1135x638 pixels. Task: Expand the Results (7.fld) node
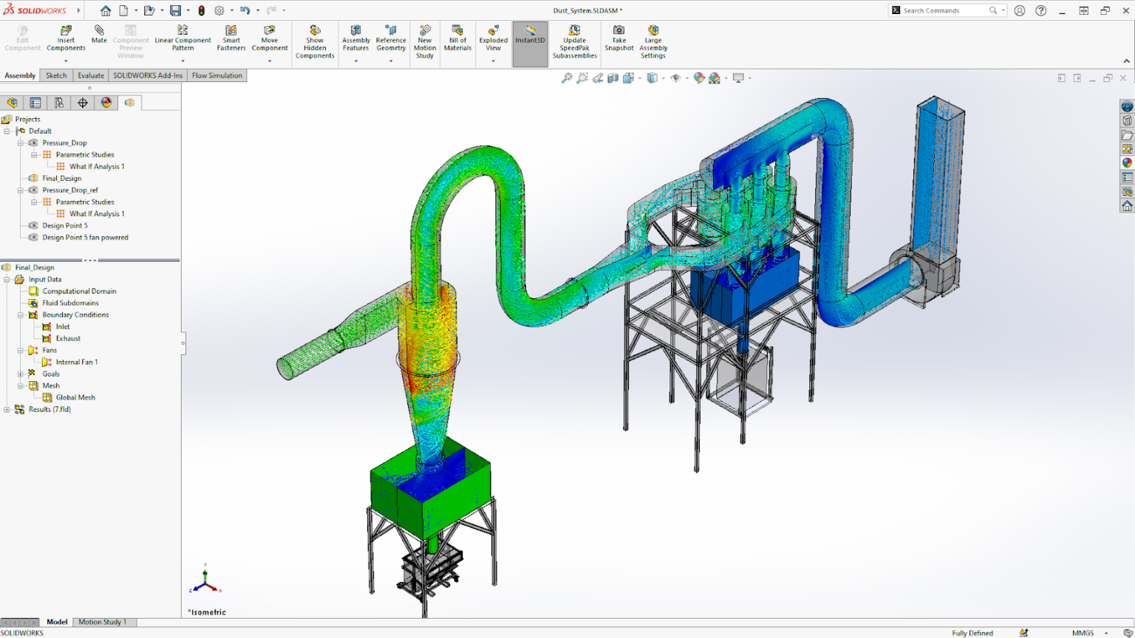[x=7, y=409]
